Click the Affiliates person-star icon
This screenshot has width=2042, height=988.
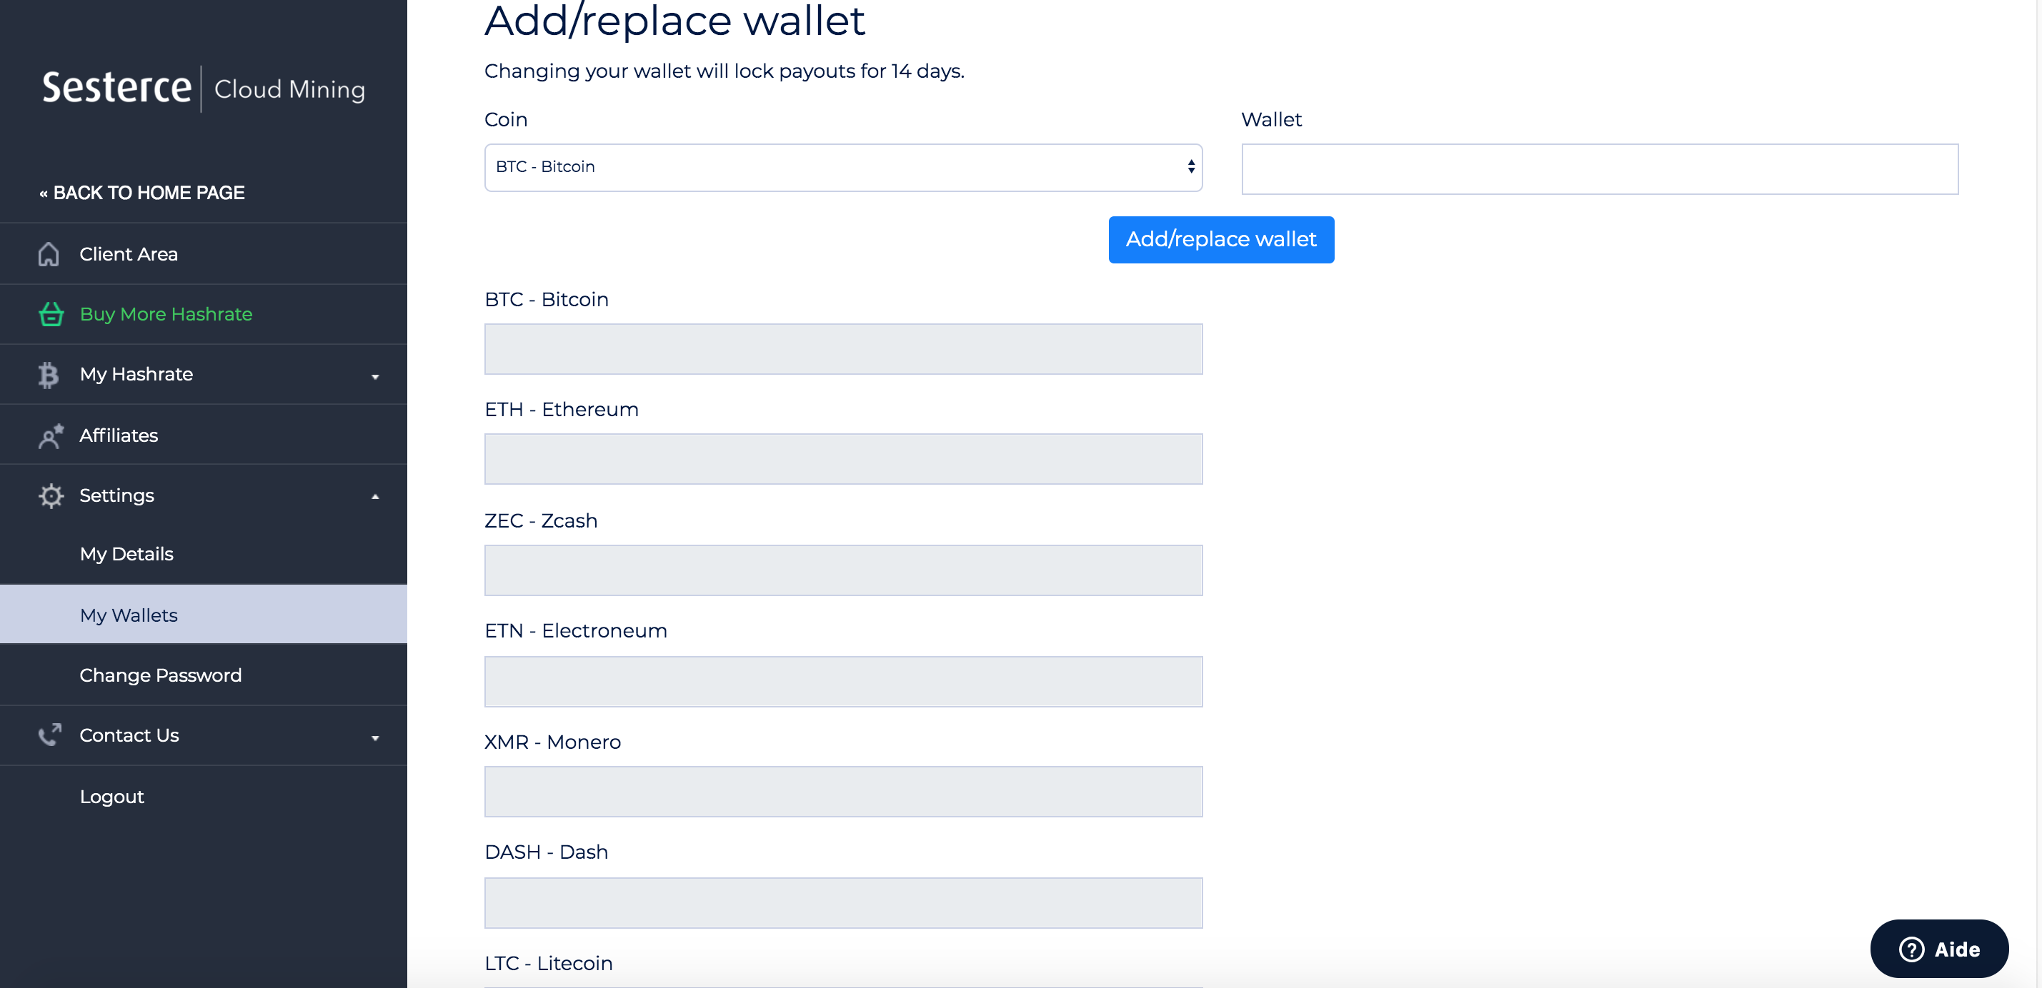click(51, 435)
